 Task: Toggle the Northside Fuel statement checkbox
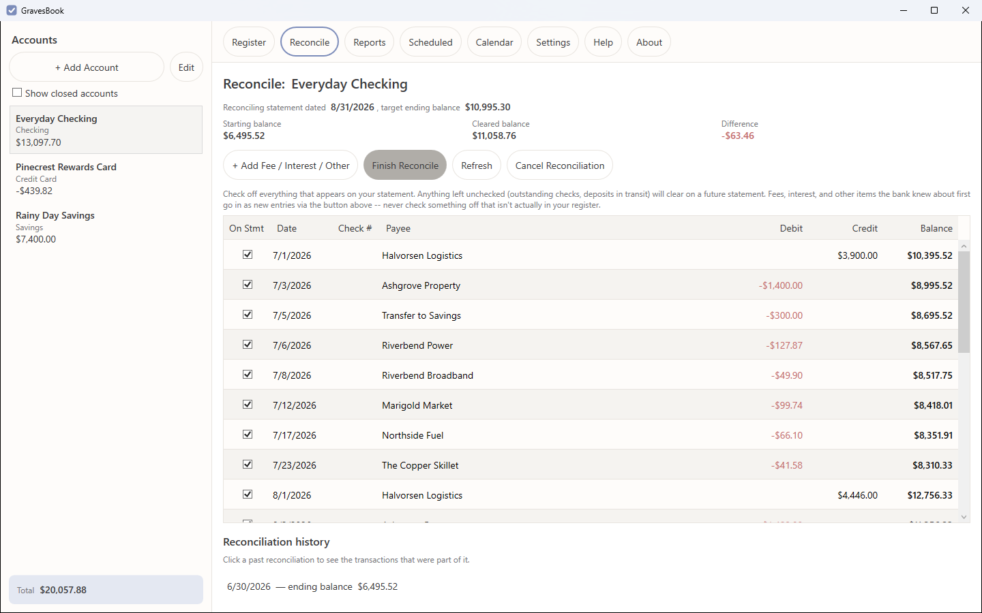click(248, 435)
